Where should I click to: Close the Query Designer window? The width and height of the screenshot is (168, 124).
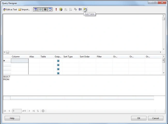162,2
